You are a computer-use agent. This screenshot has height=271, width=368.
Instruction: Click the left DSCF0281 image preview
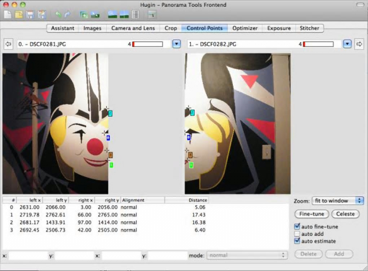click(x=56, y=124)
